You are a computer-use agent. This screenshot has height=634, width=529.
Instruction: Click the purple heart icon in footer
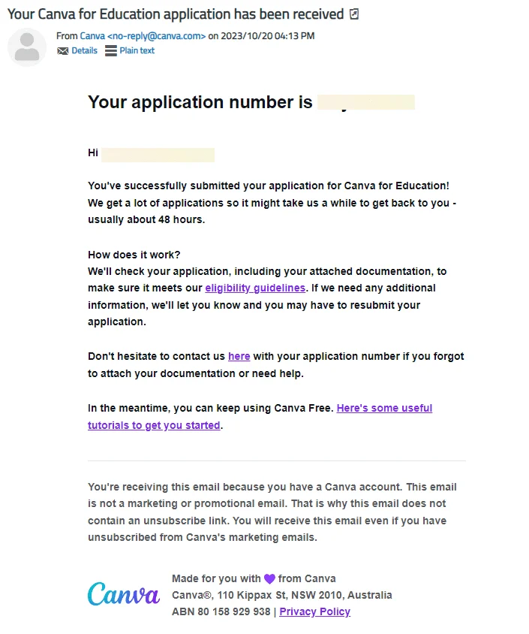point(269,578)
